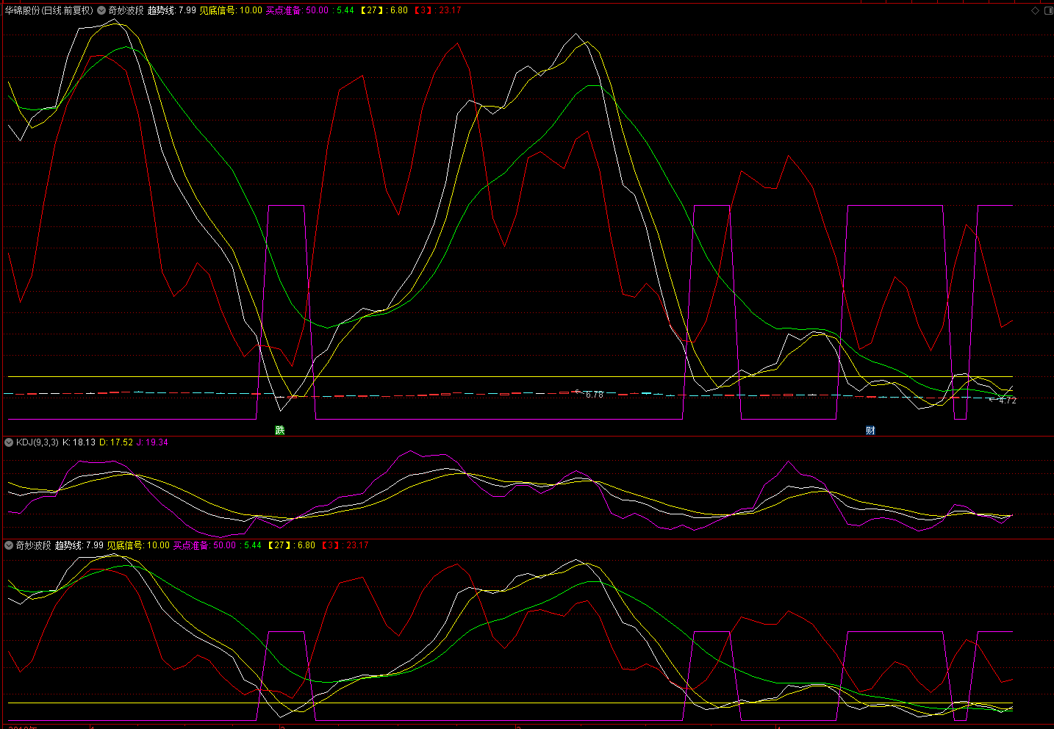The image size is (1054, 729).
Task: Click 【27】: 6.80 in the bottom panel header
Action: (290, 545)
